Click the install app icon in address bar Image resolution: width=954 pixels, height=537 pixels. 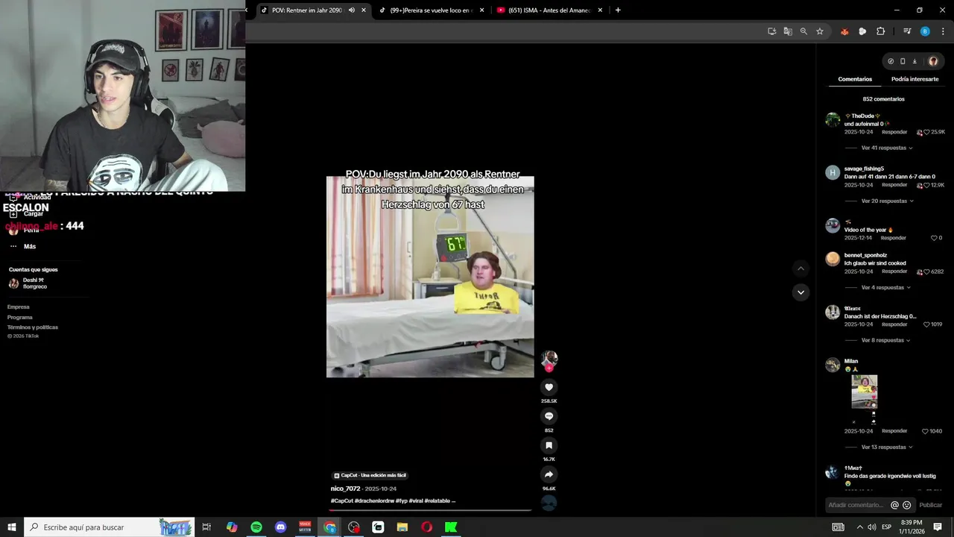click(772, 31)
